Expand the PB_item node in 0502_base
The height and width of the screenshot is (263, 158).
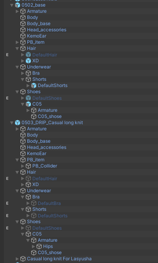(x=17, y=42)
